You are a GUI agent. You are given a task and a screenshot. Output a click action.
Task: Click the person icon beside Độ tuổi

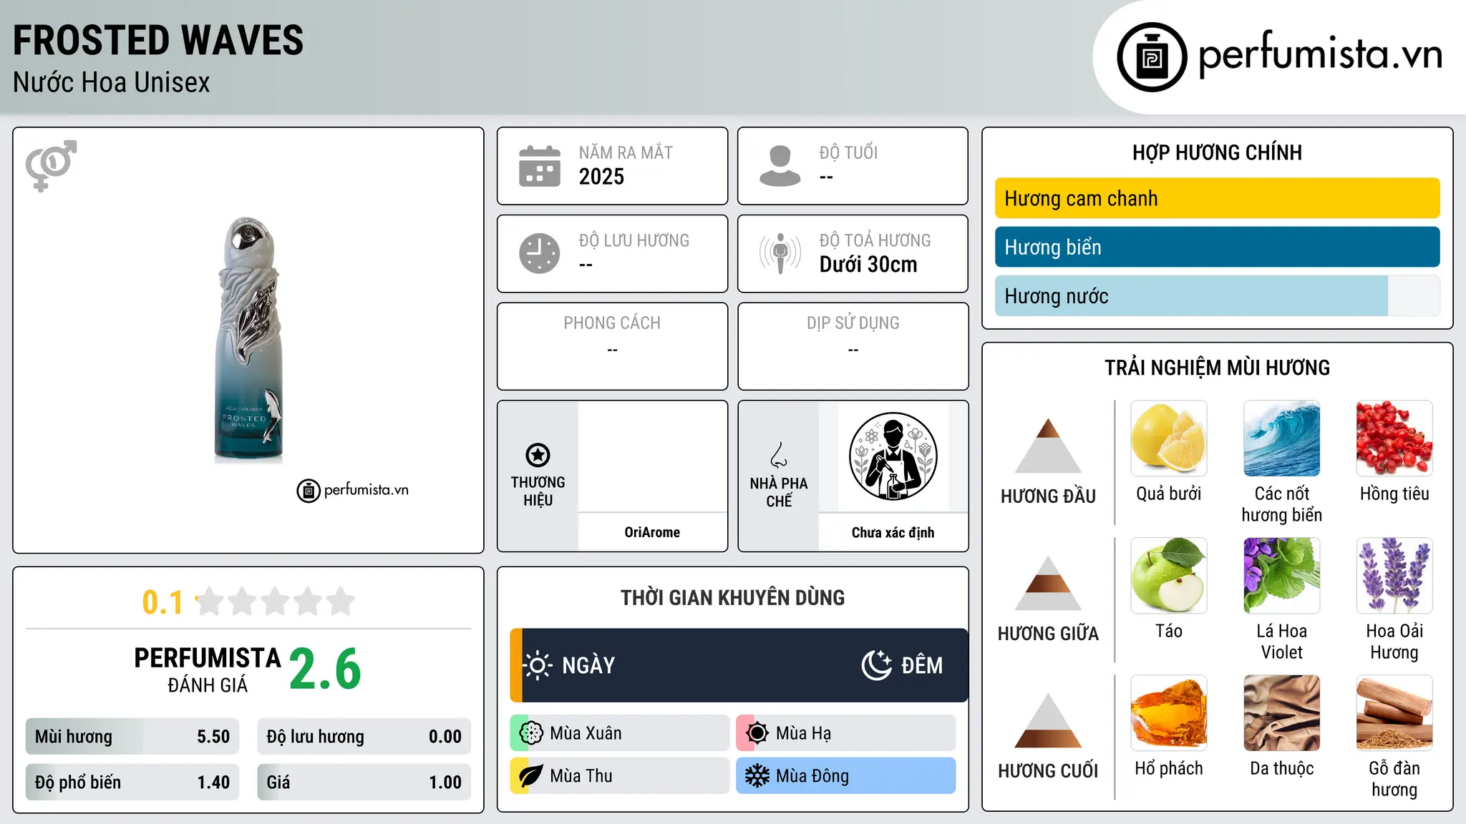coord(780,166)
